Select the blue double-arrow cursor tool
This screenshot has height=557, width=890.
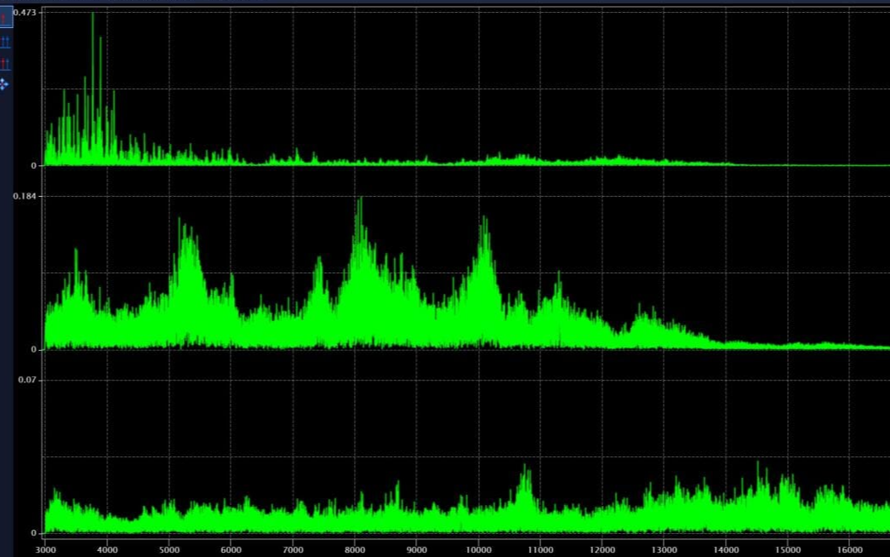[x=6, y=41]
